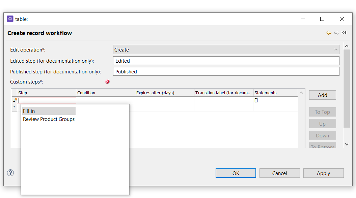Click the application logo in the title bar
The image size is (356, 198).
pos(10,19)
